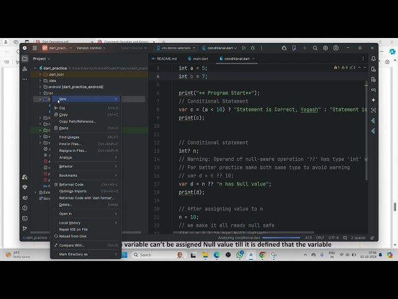Open the Gemini star icon on the right sidebar
398x299 pixels.
[373, 100]
